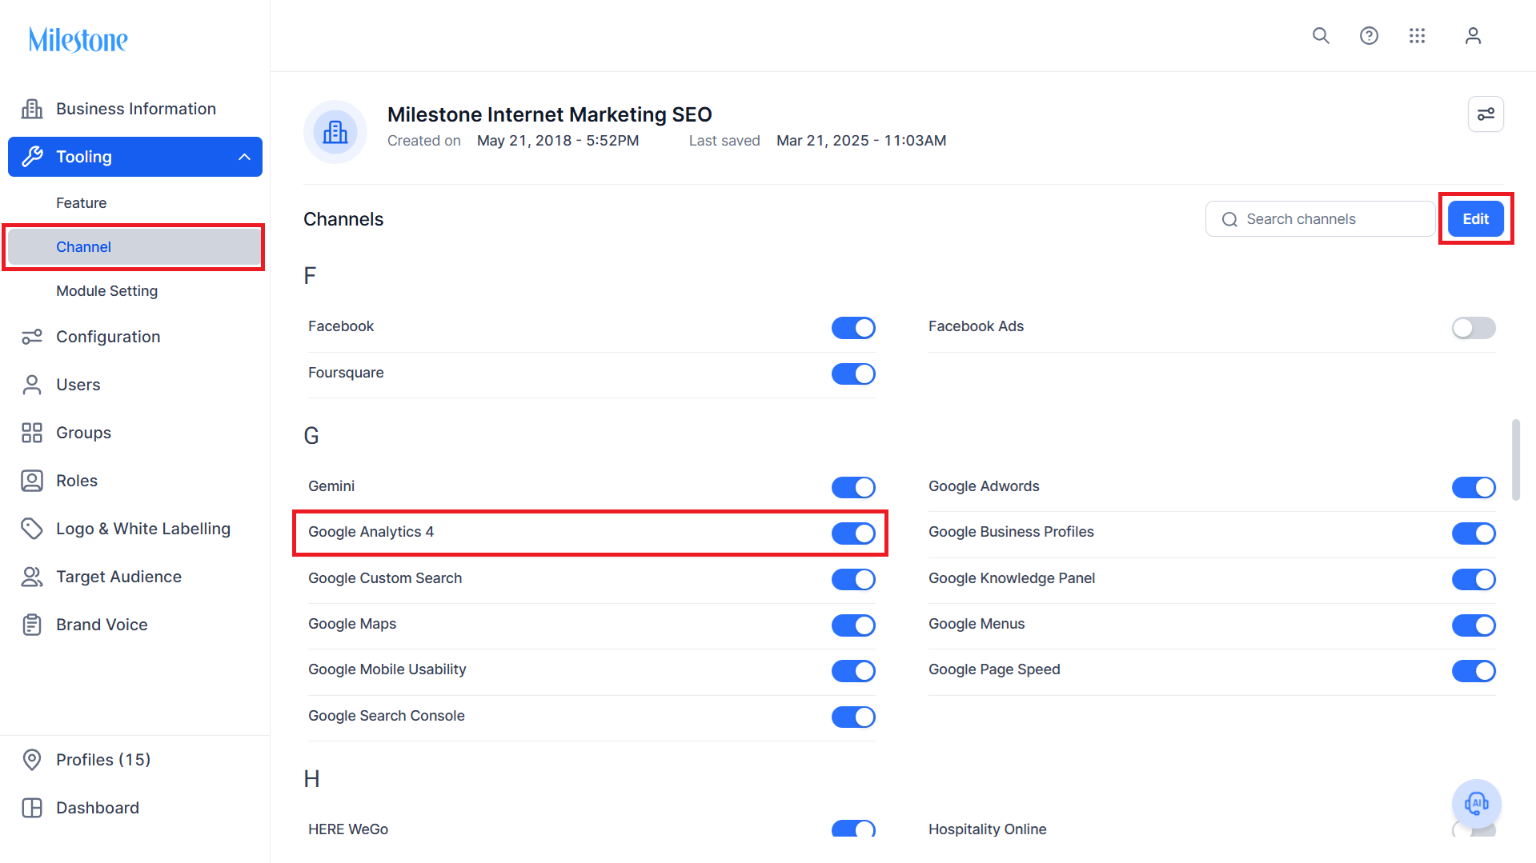
Task: Click the filter settings sliders button
Action: tap(1486, 114)
